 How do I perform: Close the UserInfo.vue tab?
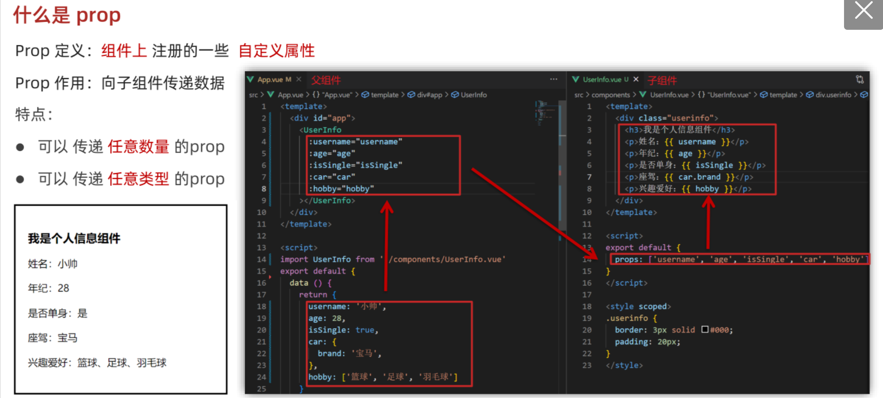click(x=636, y=79)
